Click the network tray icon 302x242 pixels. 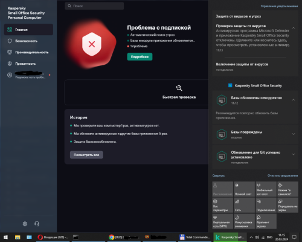coord(263,237)
